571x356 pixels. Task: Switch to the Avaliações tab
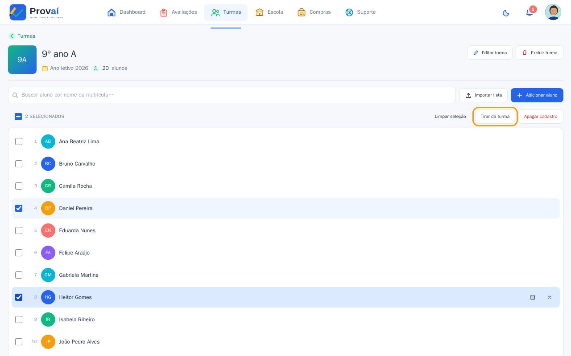178,12
